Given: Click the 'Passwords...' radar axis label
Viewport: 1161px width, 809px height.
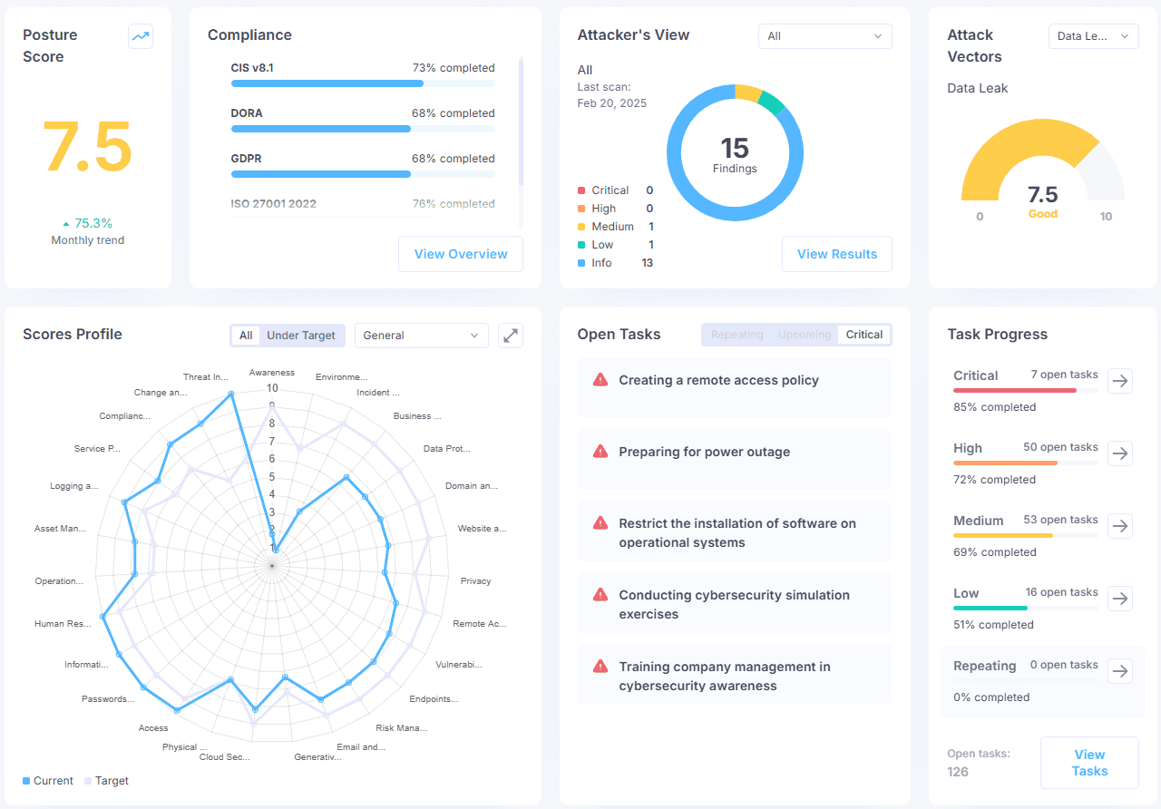Looking at the screenshot, I should pos(108,699).
